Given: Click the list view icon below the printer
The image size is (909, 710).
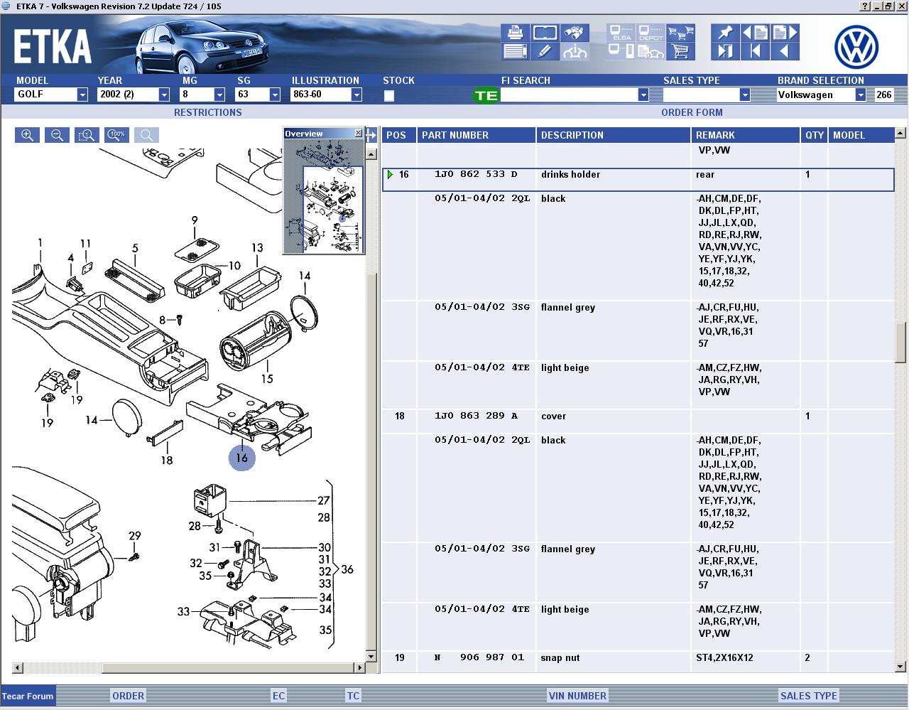Looking at the screenshot, I should (516, 51).
